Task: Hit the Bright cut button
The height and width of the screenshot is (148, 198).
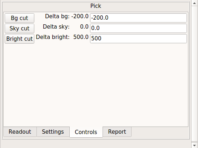Action: click(x=19, y=39)
